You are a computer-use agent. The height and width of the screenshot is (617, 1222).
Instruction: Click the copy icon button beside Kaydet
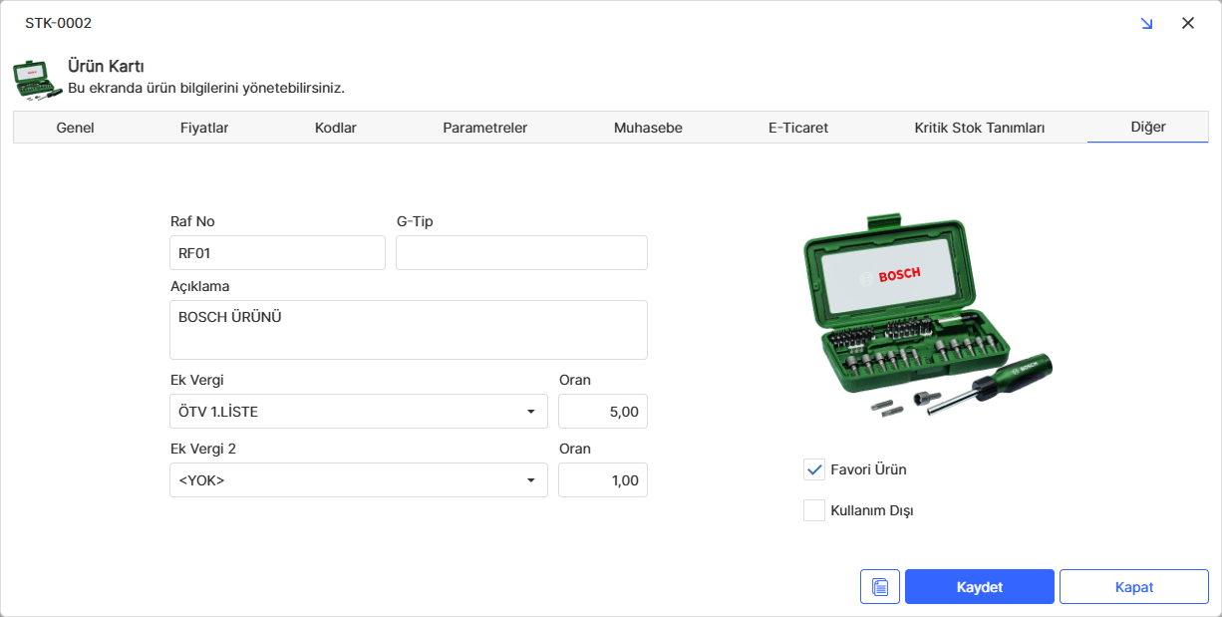(x=879, y=587)
